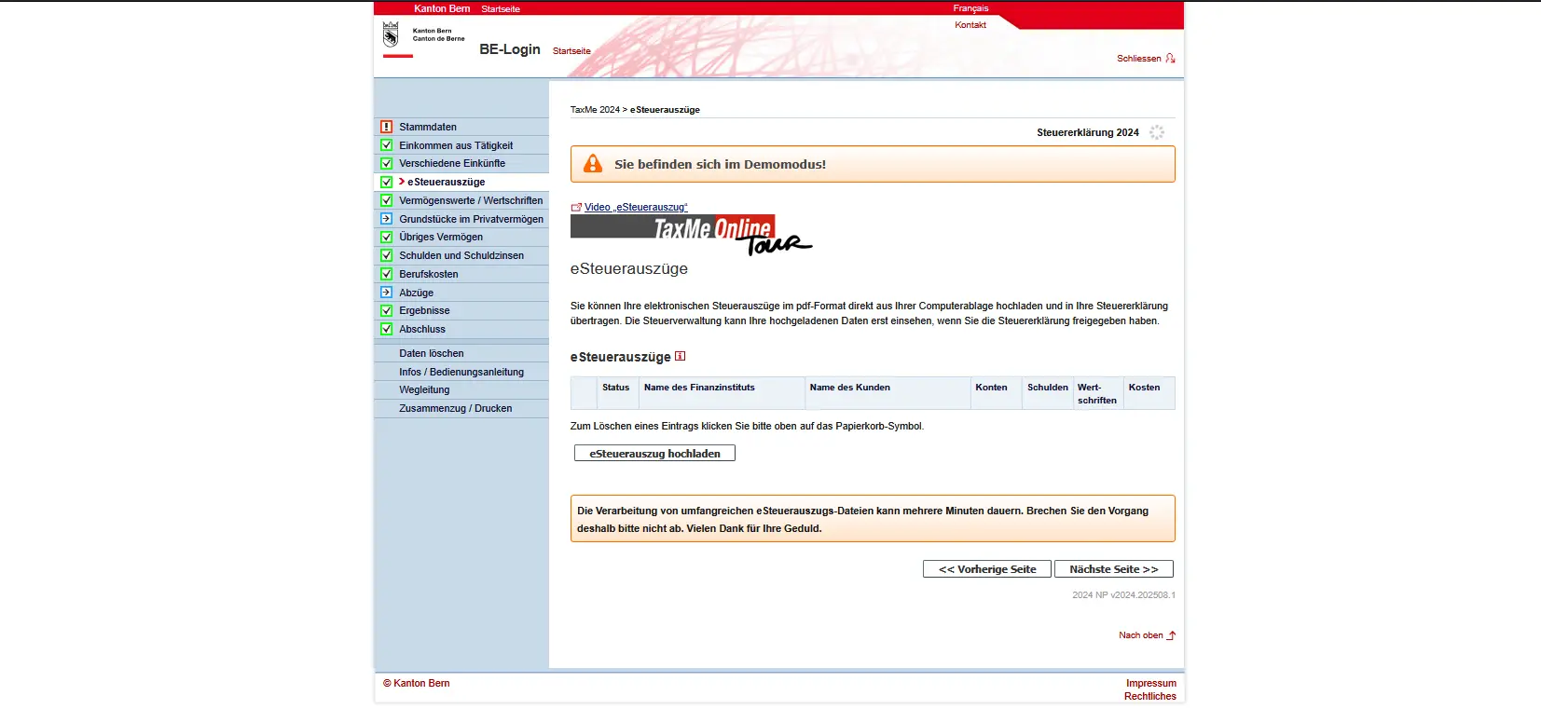Click Kanton Bern in the top bar
Image resolution: width=1541 pixels, height=709 pixels.
[x=442, y=8]
